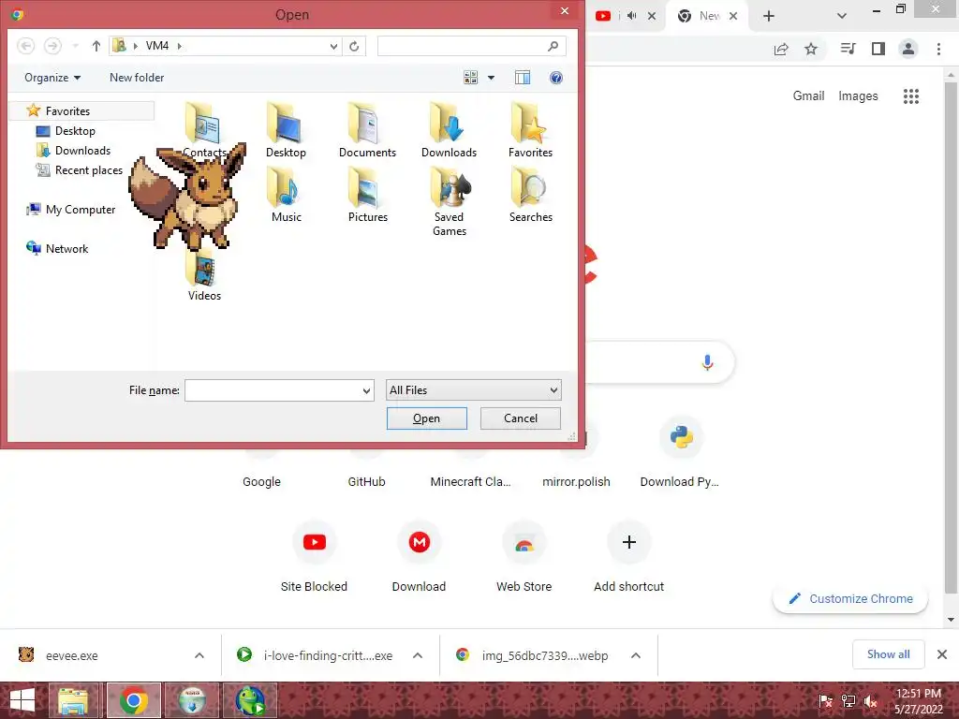Image resolution: width=959 pixels, height=719 pixels.
Task: Click the Chrome icon in taskbar
Action: (x=134, y=700)
